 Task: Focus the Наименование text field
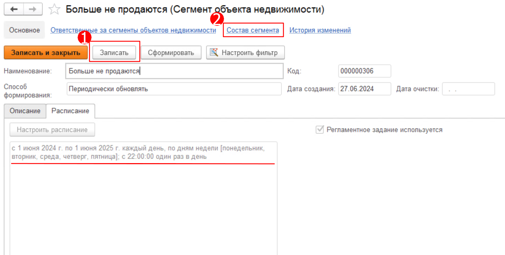tap(174, 71)
